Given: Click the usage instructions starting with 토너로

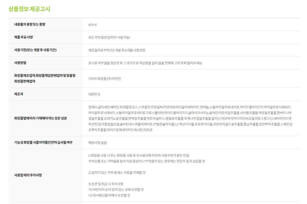Looking at the screenshot, I should coord(145,63).
